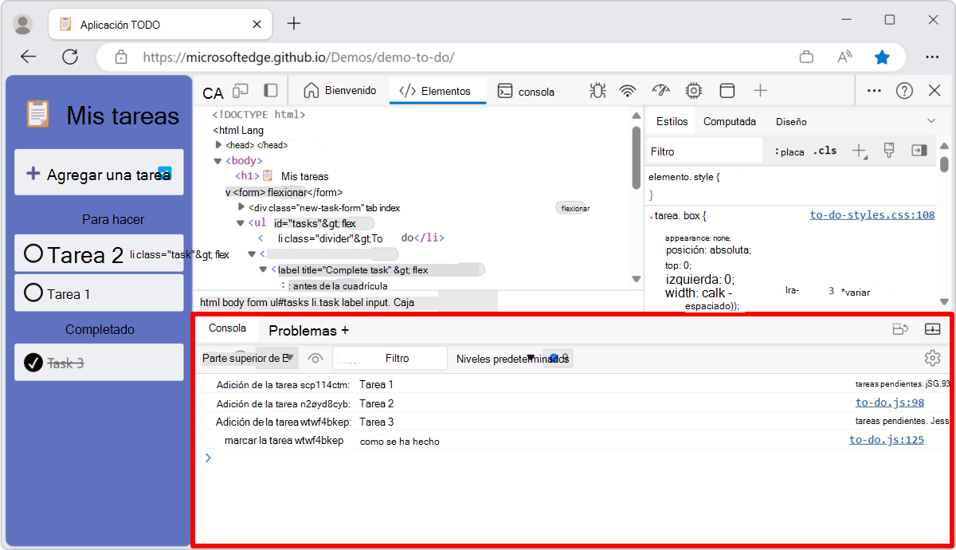The width and height of the screenshot is (956, 550).
Task: Open to-do-styles.css:108 source link
Action: [872, 215]
